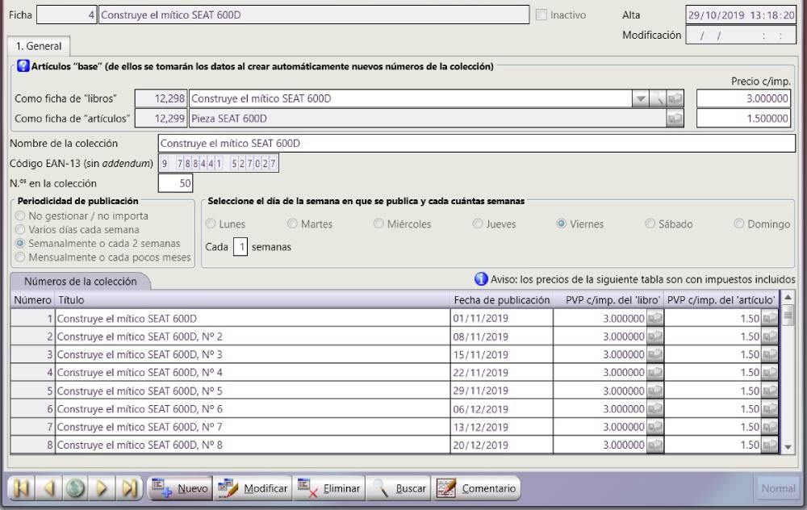Click the 'Nombre de la colección' field
Screen dimensions: 807x510
click(x=476, y=144)
